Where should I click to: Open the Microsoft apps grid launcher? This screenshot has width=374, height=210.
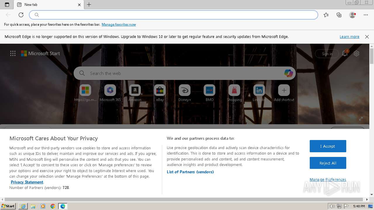(13, 53)
